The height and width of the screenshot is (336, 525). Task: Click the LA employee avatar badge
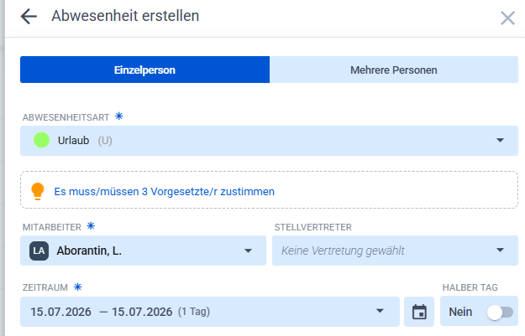39,251
